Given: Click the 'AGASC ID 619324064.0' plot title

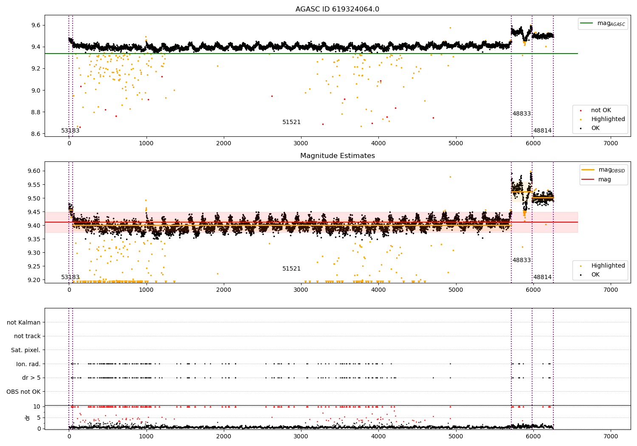Looking at the screenshot, I should coord(337,9).
